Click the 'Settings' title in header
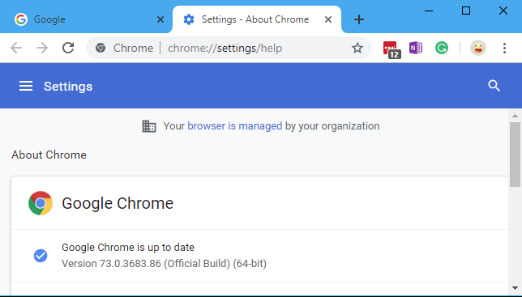The height and width of the screenshot is (297, 522). (68, 87)
